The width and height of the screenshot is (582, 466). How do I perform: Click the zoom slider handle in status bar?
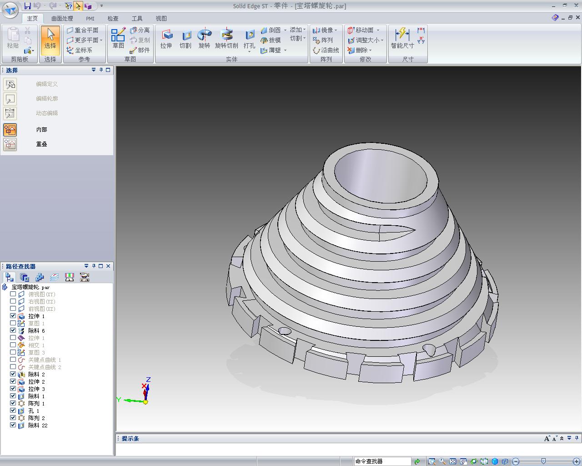543,461
